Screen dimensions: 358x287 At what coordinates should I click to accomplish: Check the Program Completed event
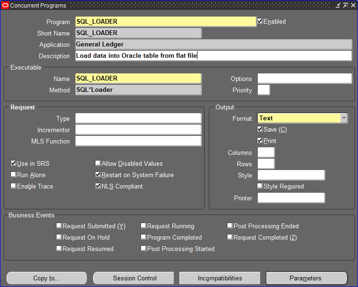tap(143, 237)
